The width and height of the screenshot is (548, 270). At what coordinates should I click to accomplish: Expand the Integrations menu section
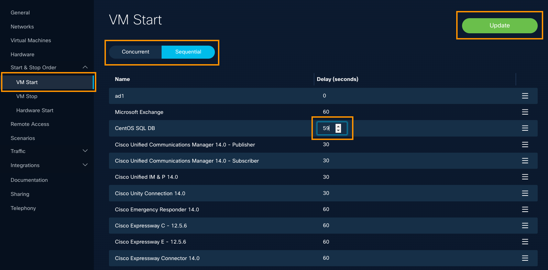(x=85, y=165)
